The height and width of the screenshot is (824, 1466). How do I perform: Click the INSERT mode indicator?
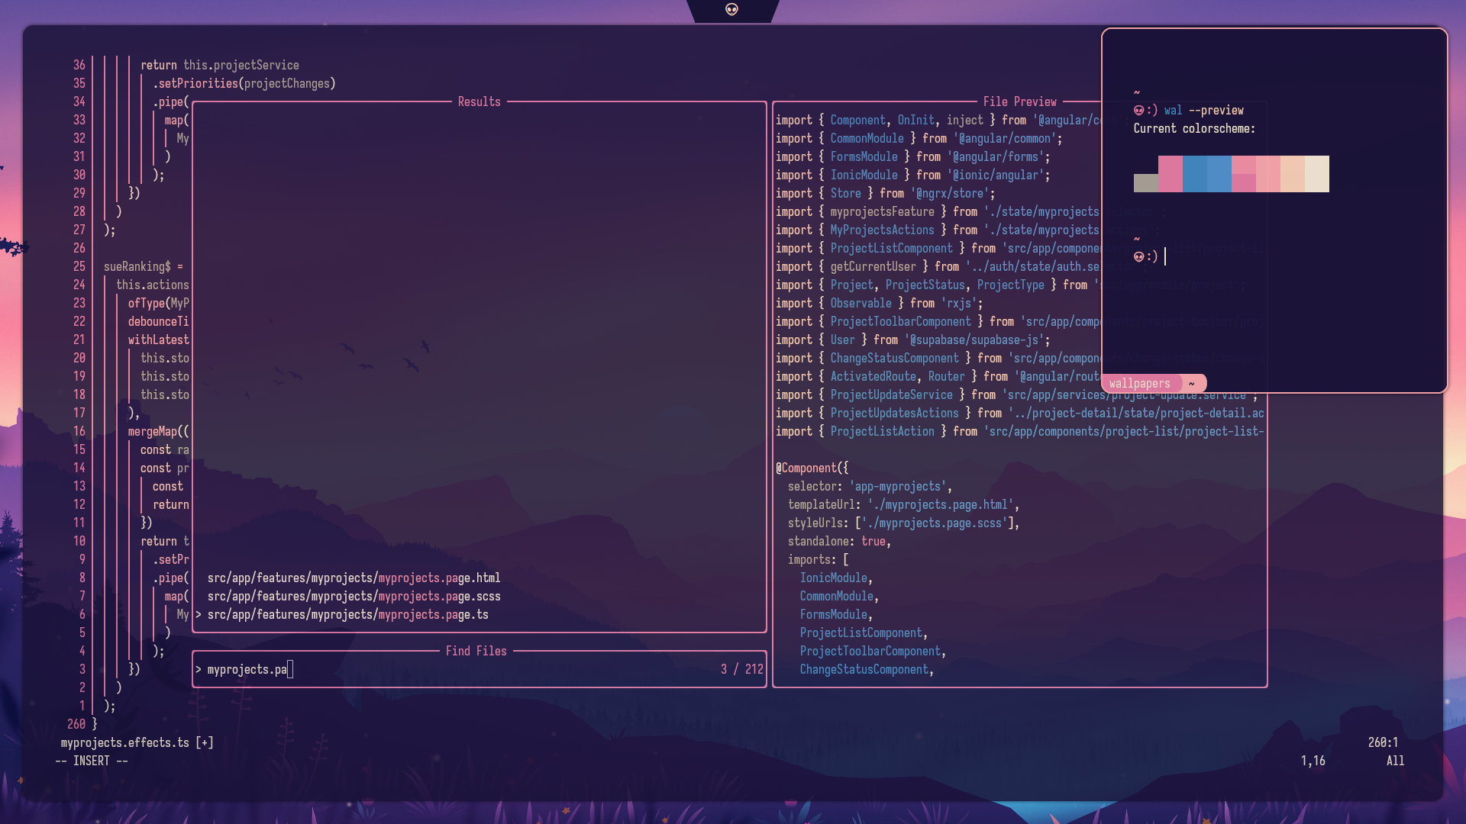92,761
